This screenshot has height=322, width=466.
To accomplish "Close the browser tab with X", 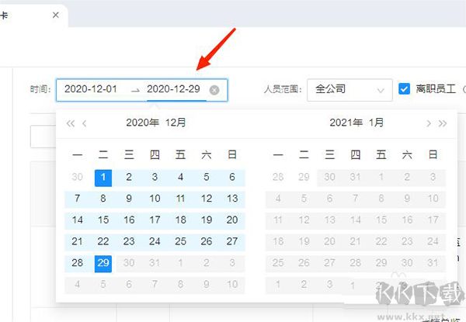I will (55, 15).
